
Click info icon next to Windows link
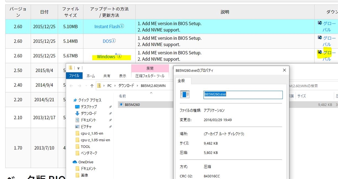tap(119, 56)
